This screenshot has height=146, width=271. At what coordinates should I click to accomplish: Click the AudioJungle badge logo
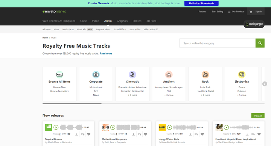(x=254, y=24)
